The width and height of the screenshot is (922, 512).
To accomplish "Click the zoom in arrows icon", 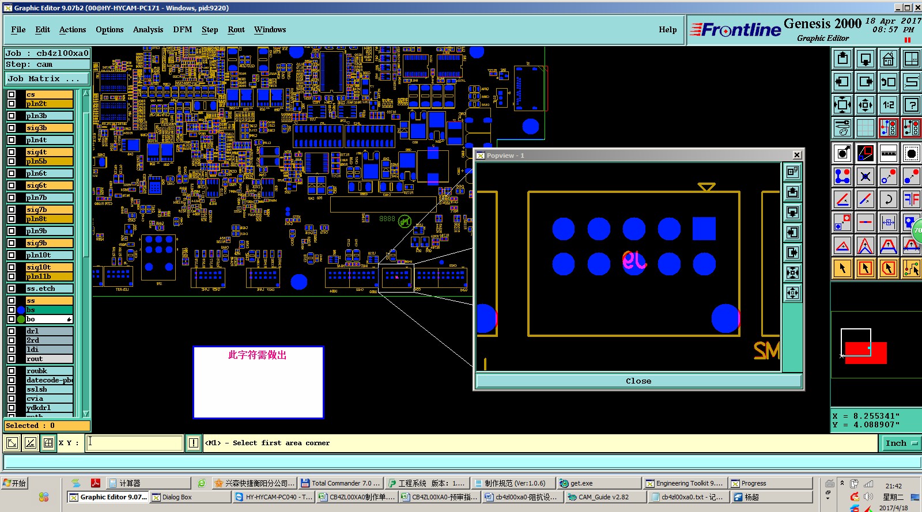I will (842, 105).
